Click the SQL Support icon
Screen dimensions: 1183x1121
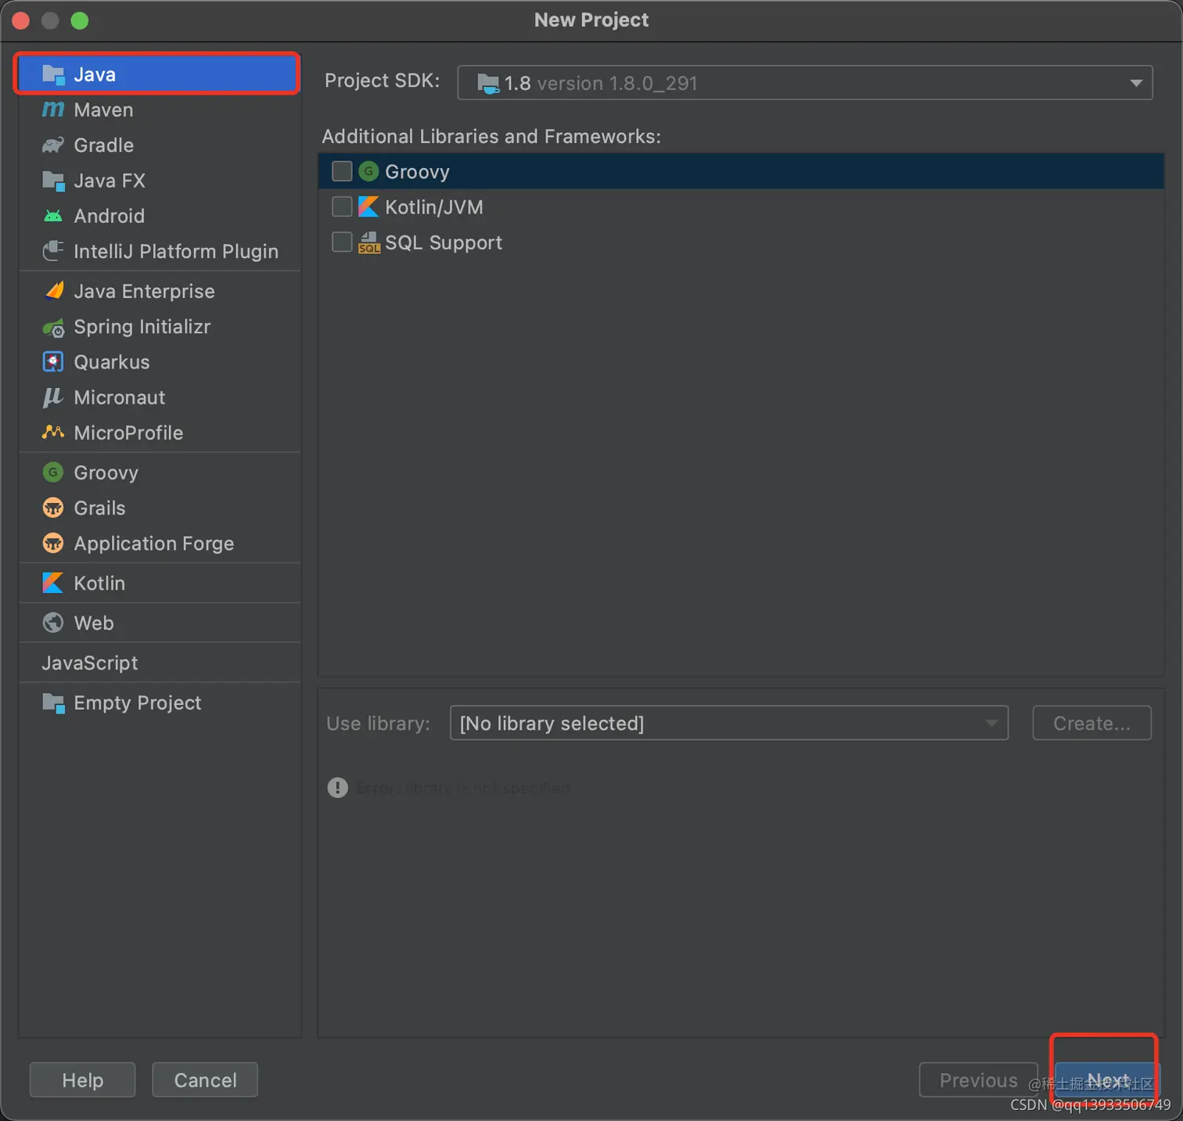[369, 243]
